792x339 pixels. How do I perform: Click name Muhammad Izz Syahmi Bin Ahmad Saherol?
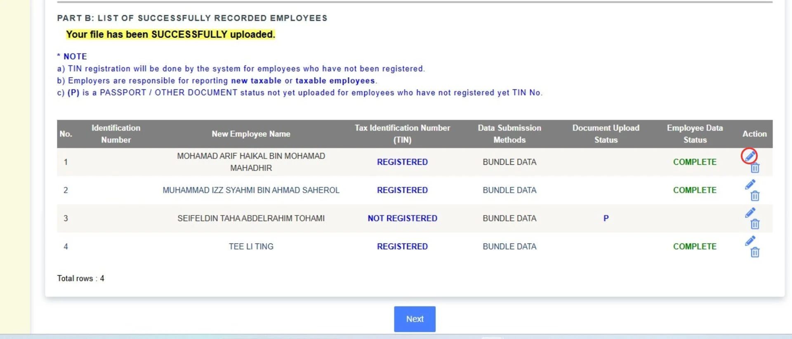pos(251,190)
